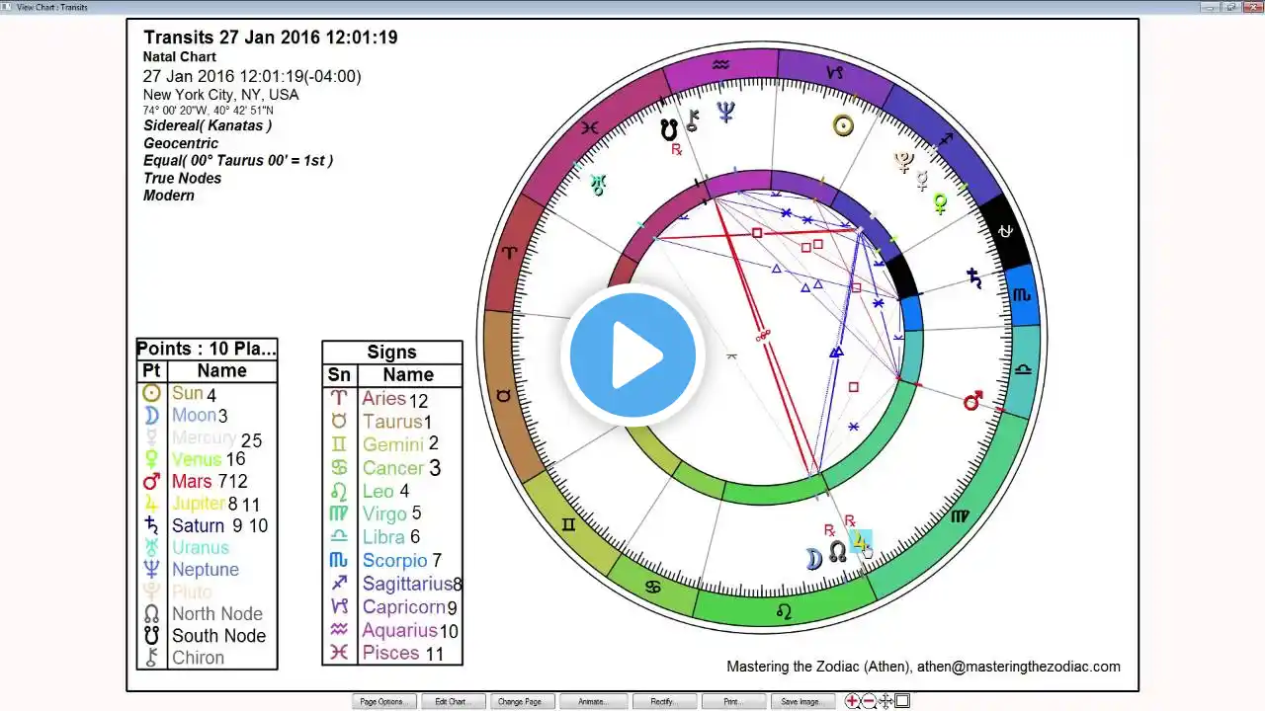Click the zoom in magnifier icon

(x=852, y=701)
